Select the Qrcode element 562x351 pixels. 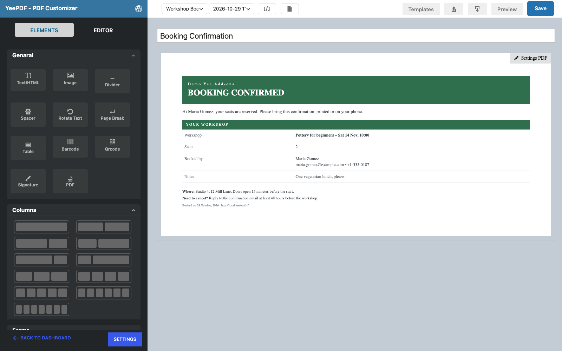112,147
